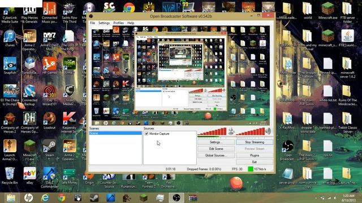Adjust the desktop audio volume slider
This screenshot has height=203, width=362.
coord(250,131)
